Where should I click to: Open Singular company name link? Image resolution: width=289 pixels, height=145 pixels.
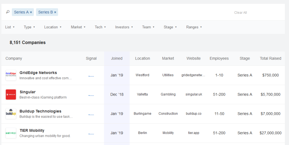click(27, 92)
